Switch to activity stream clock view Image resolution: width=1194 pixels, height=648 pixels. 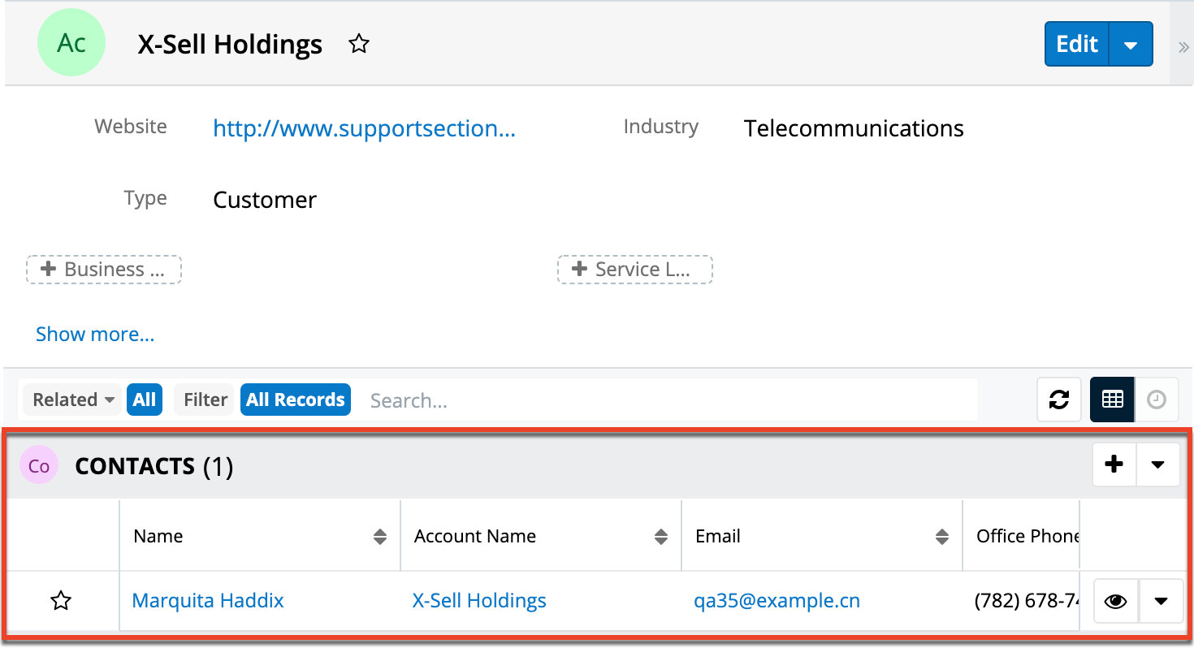(x=1157, y=400)
